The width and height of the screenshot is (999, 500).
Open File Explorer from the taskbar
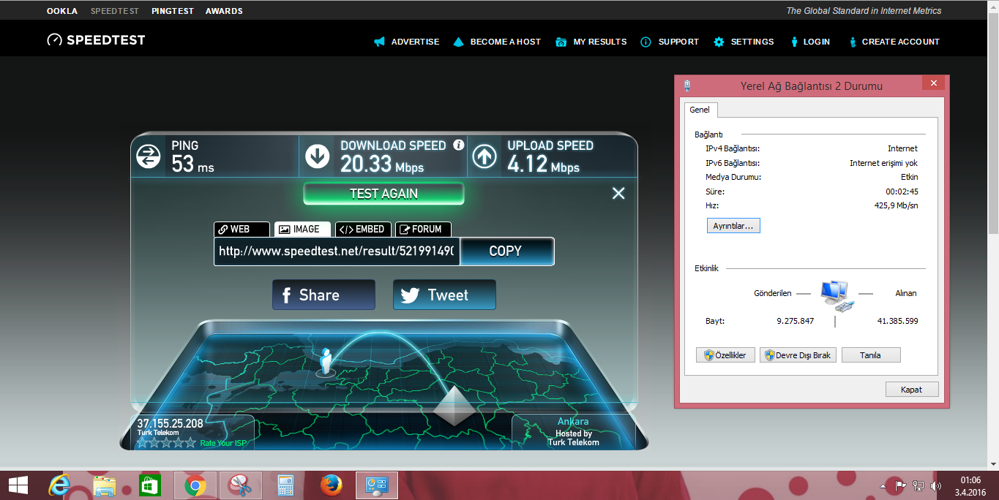(105, 485)
